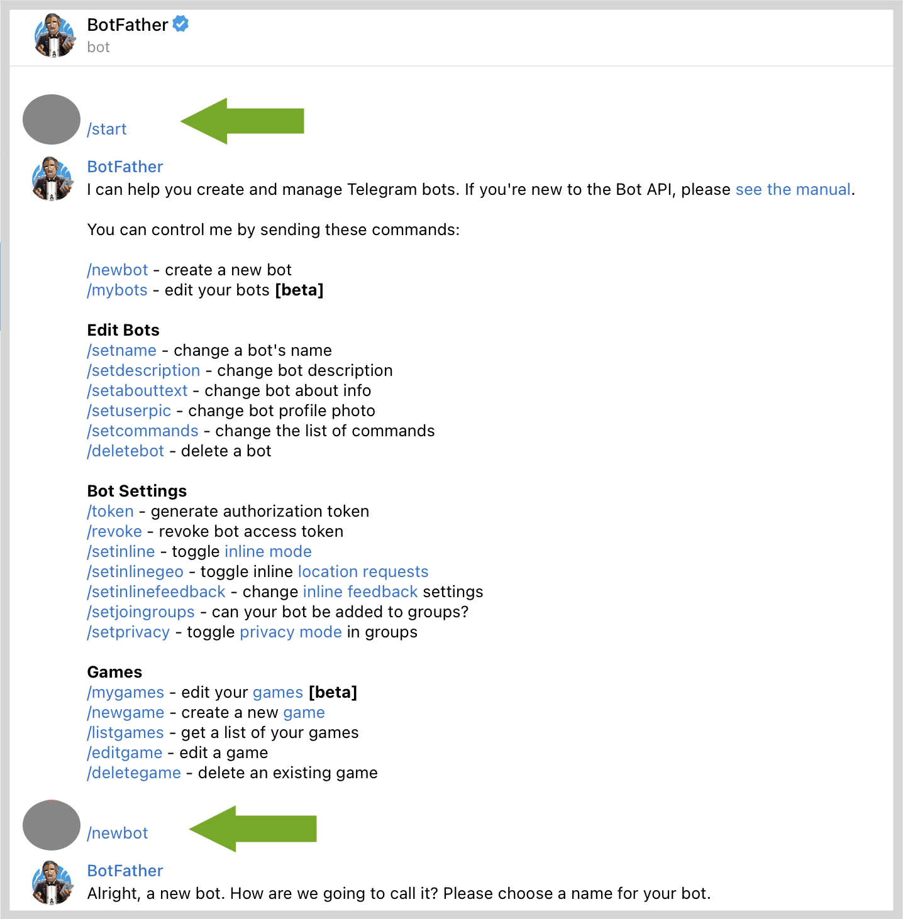Click the /newbot command in the command list
This screenshot has height=919, width=903.
pyautogui.click(x=118, y=270)
